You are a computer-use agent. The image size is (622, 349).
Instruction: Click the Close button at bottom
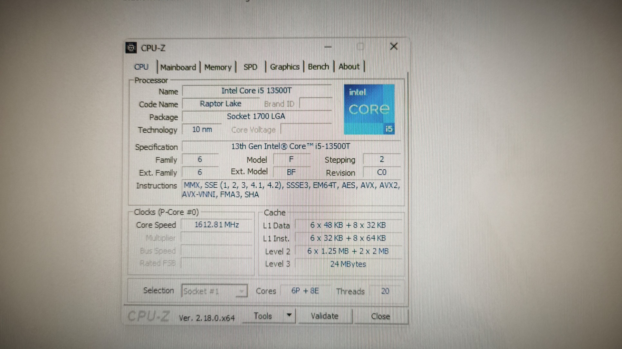click(x=380, y=316)
